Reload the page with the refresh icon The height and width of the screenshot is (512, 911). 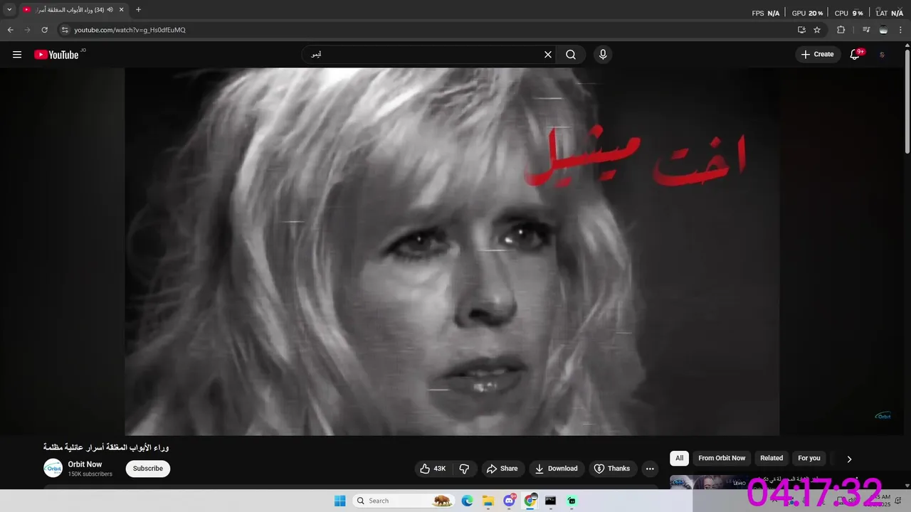(x=44, y=30)
